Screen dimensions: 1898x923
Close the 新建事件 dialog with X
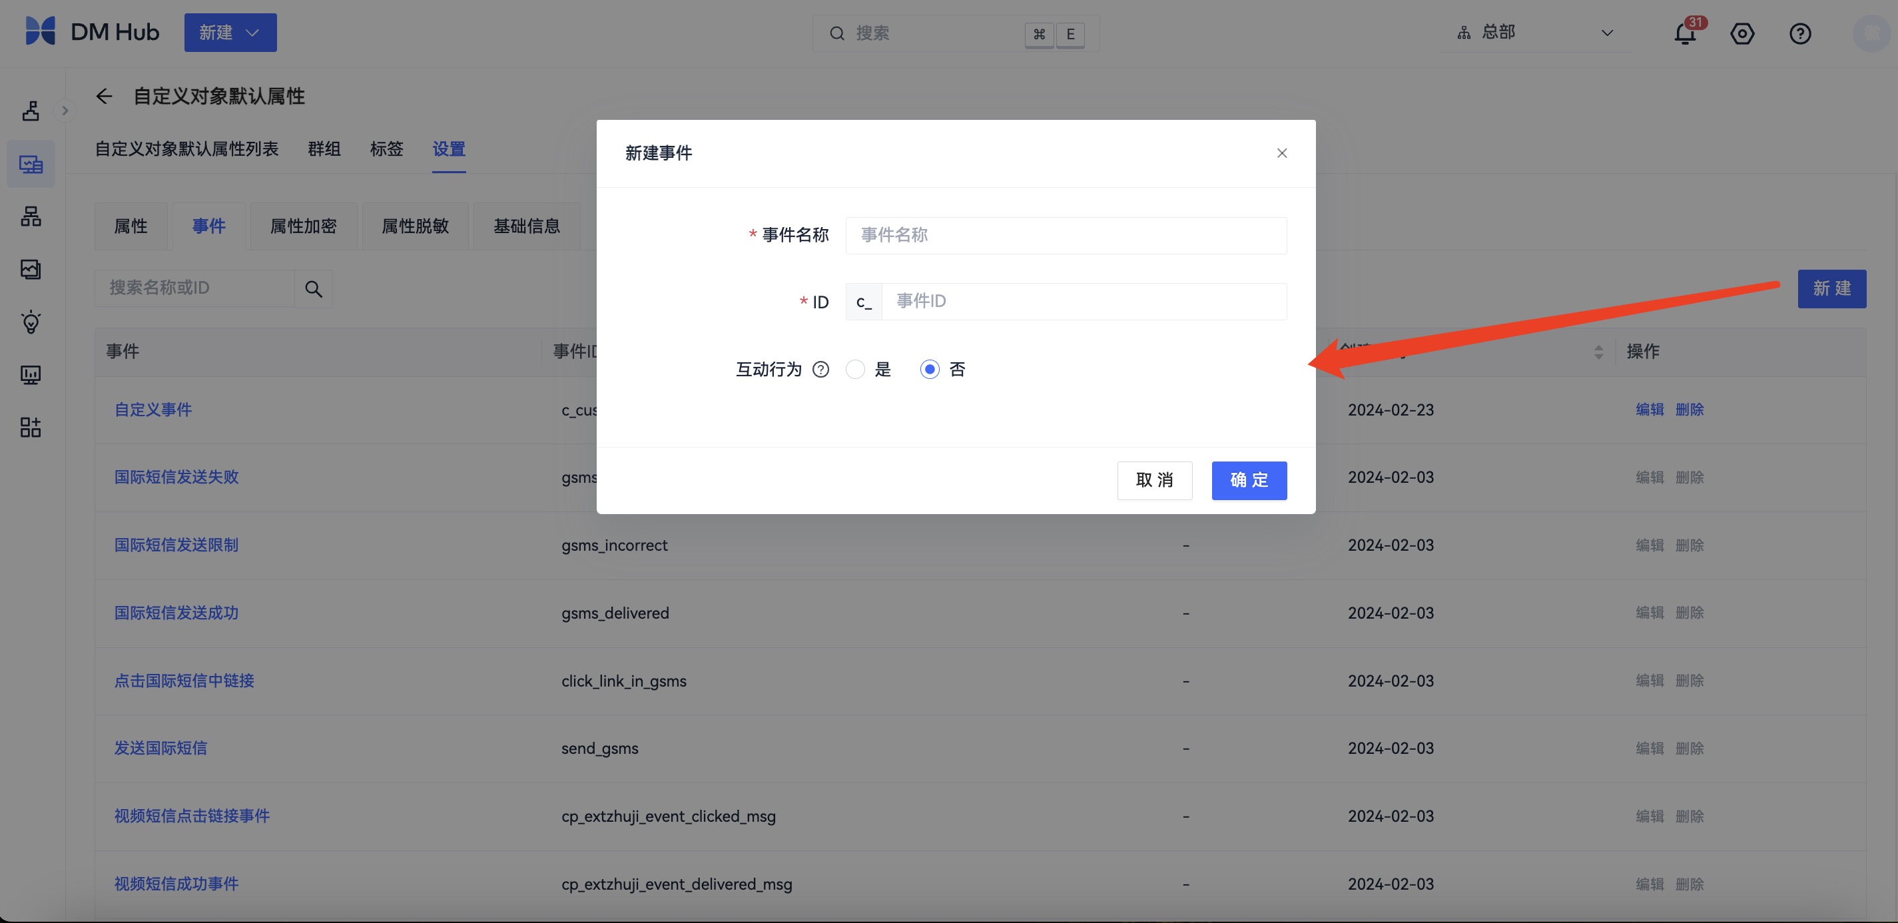[x=1282, y=153]
